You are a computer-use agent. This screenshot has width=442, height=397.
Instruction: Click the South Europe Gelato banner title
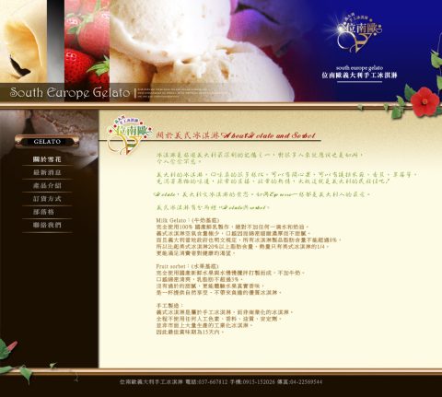tap(70, 92)
